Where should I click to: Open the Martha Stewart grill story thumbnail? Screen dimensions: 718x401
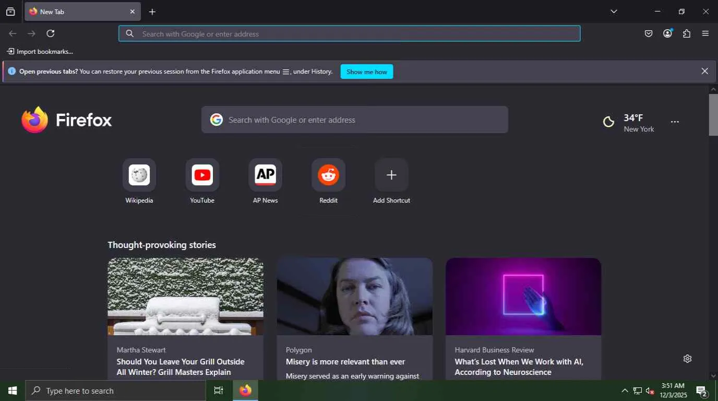coord(185,297)
